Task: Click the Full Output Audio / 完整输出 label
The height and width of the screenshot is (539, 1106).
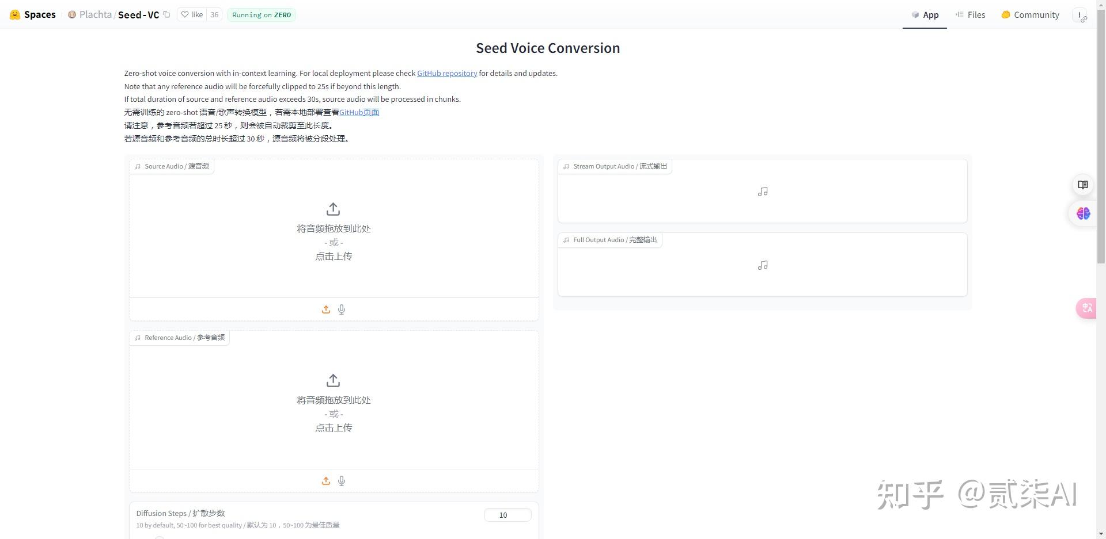Action: (x=609, y=240)
